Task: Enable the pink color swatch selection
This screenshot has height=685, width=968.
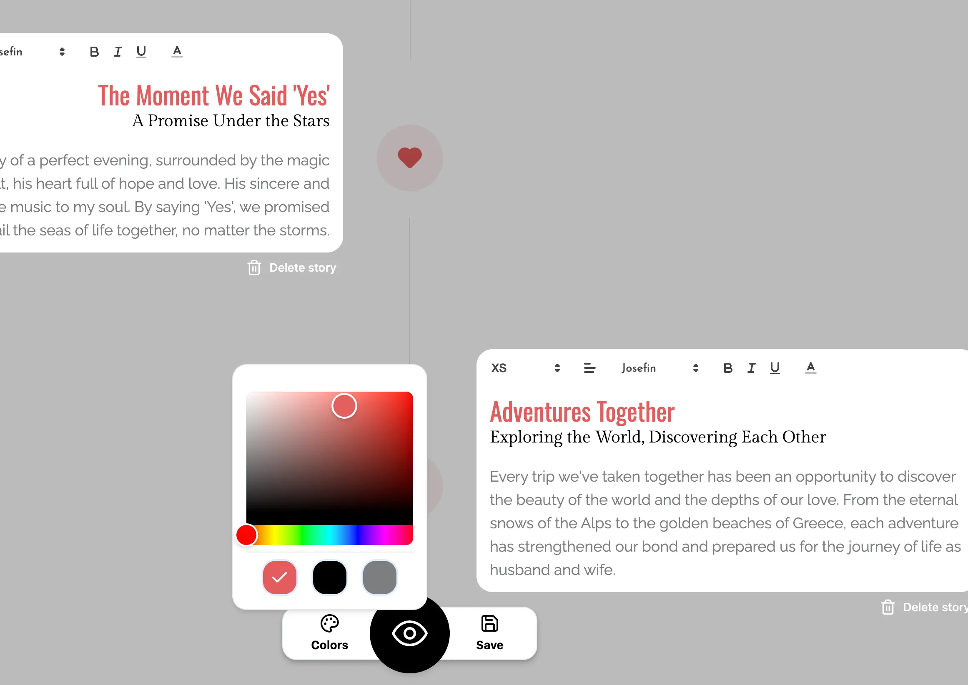Action: (281, 577)
